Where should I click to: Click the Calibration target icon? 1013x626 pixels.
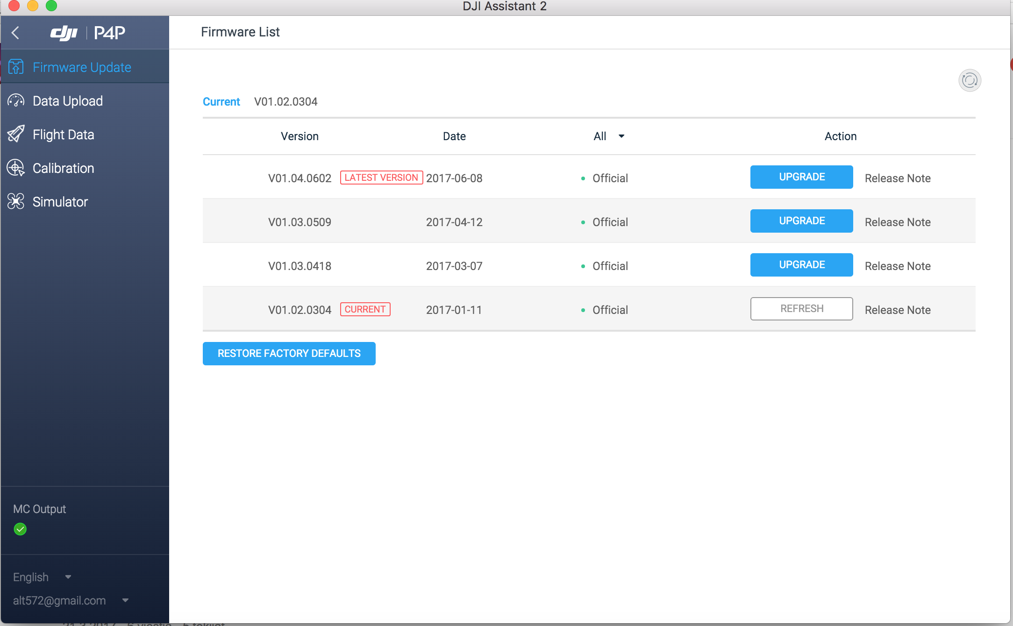pyautogui.click(x=16, y=168)
